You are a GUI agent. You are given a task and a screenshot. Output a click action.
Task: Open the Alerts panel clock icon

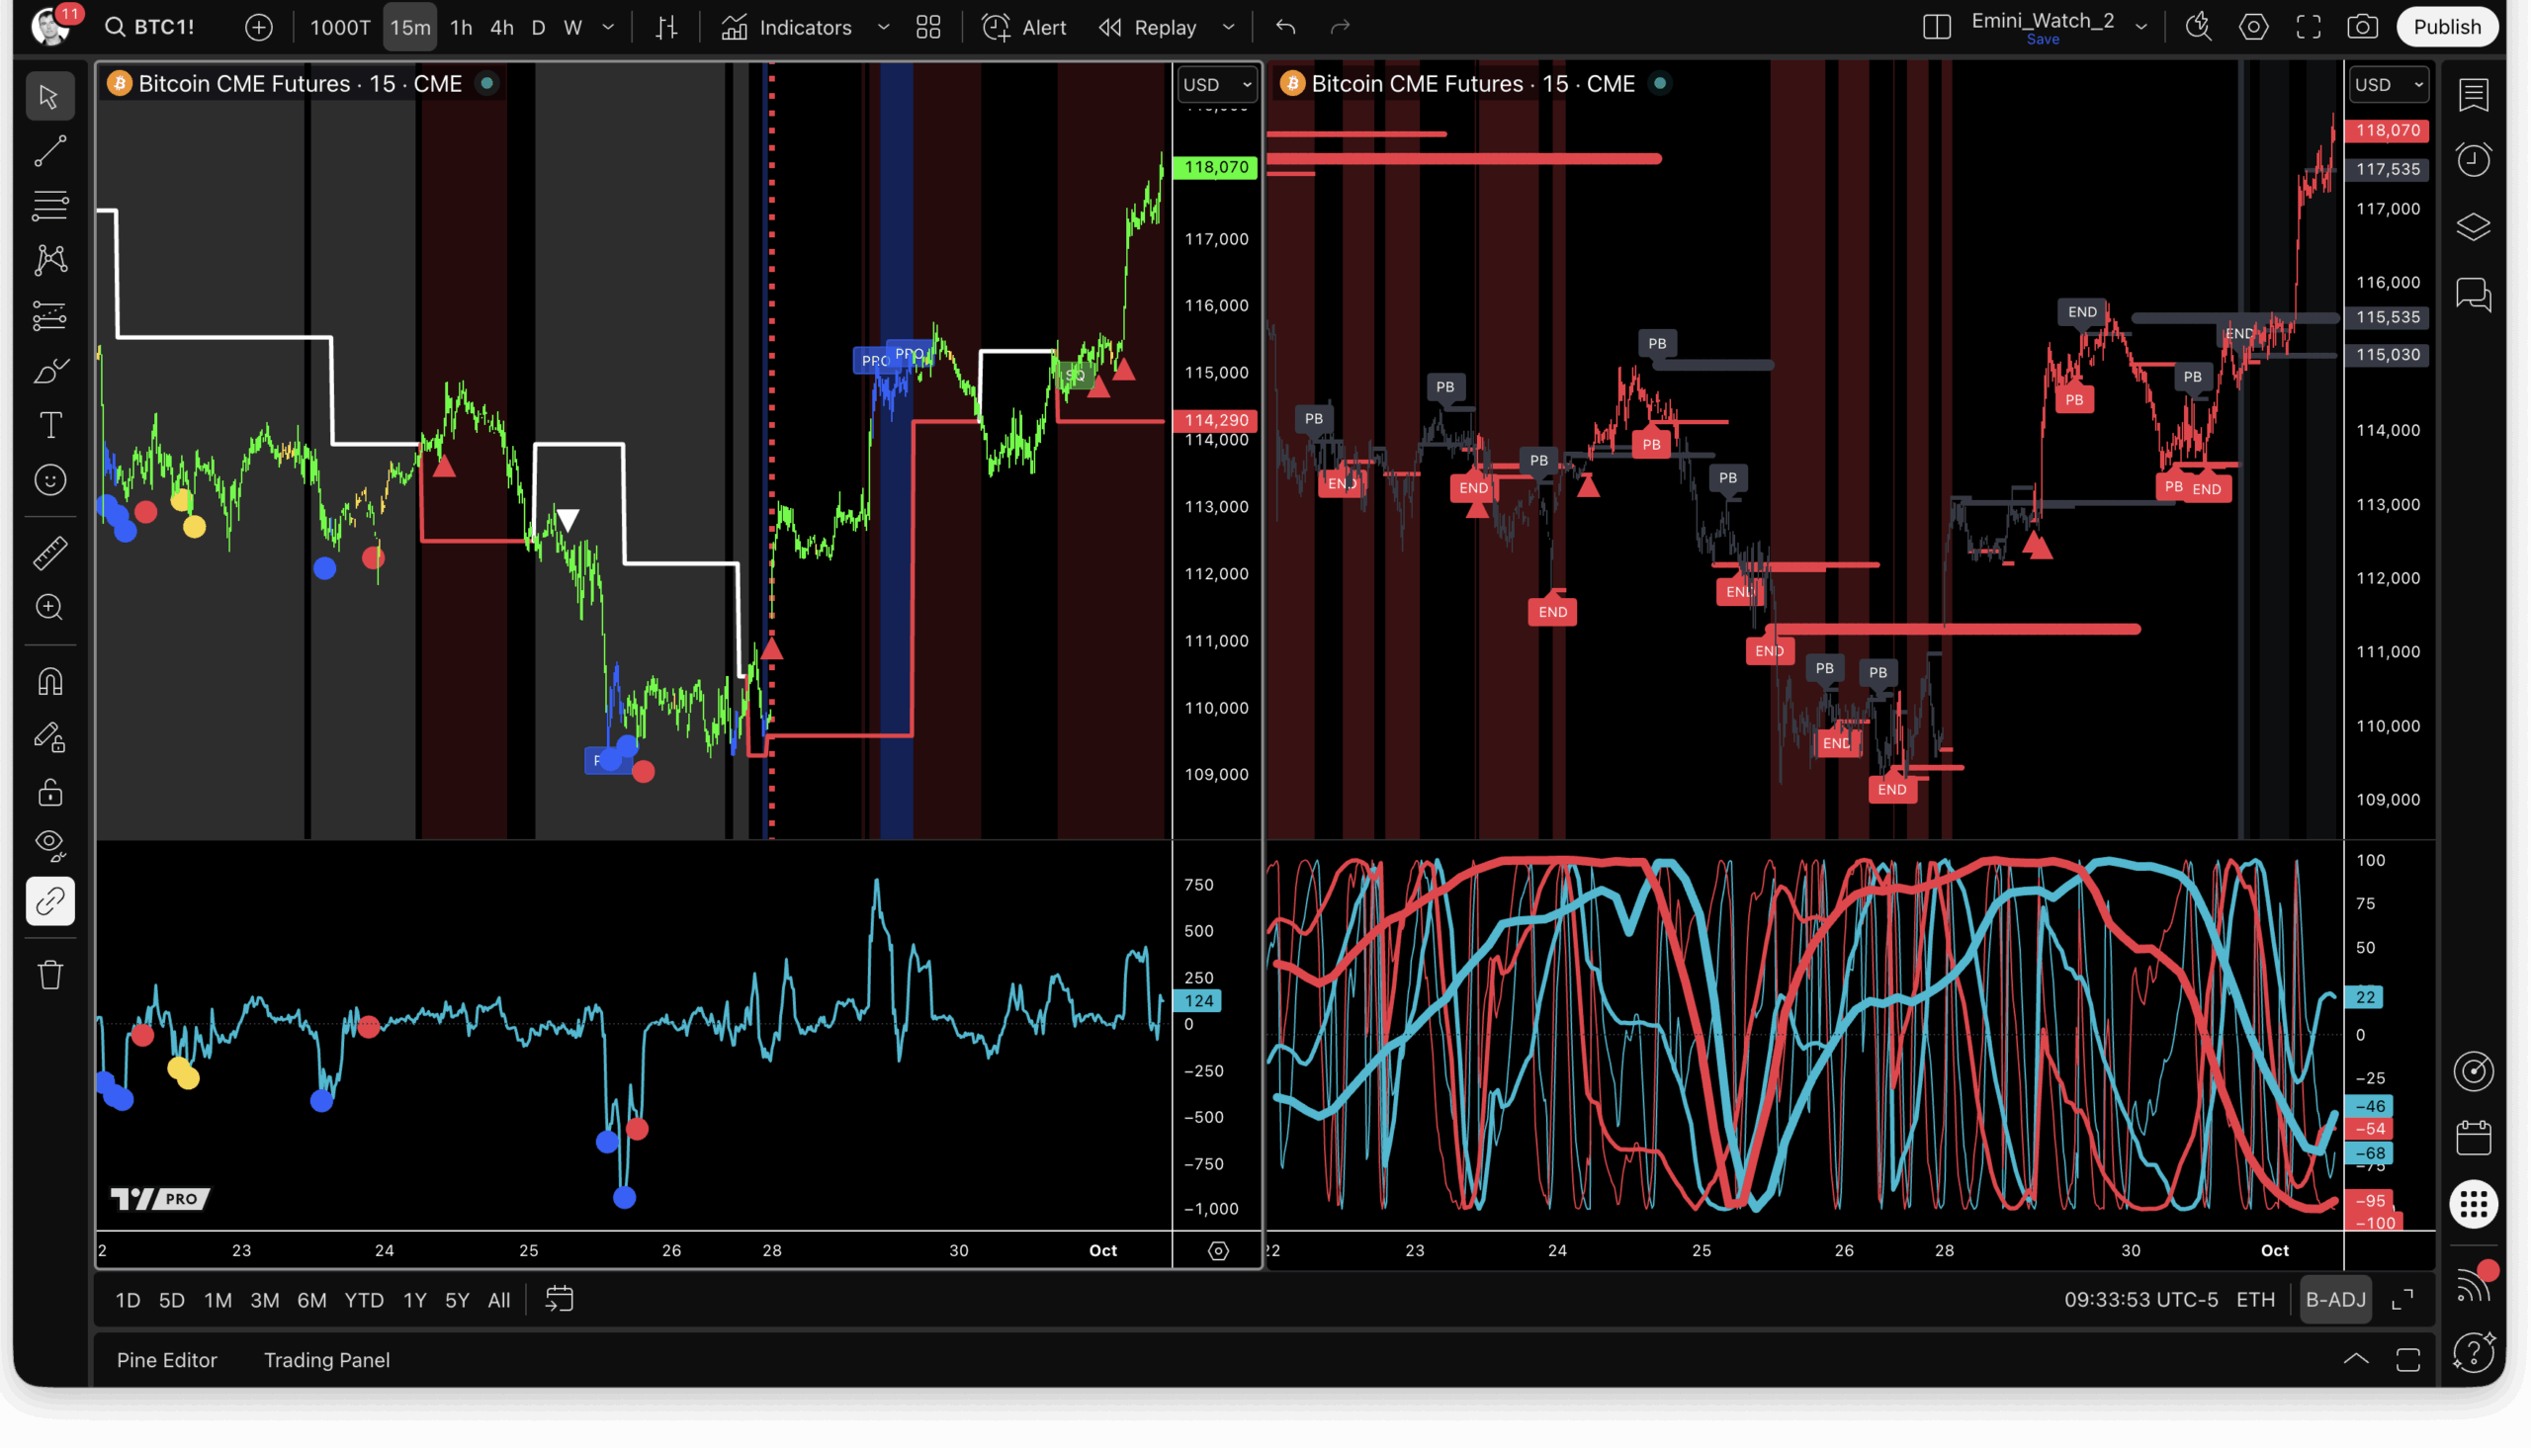pyautogui.click(x=2474, y=160)
